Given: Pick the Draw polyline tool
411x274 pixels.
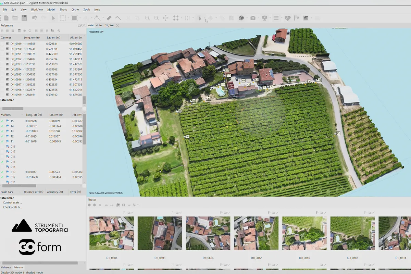Looking at the screenshot, I should point(97,18).
